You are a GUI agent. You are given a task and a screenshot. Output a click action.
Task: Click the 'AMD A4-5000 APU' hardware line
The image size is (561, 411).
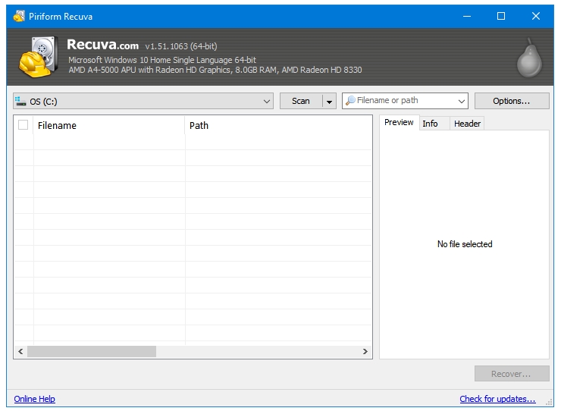pyautogui.click(x=215, y=70)
